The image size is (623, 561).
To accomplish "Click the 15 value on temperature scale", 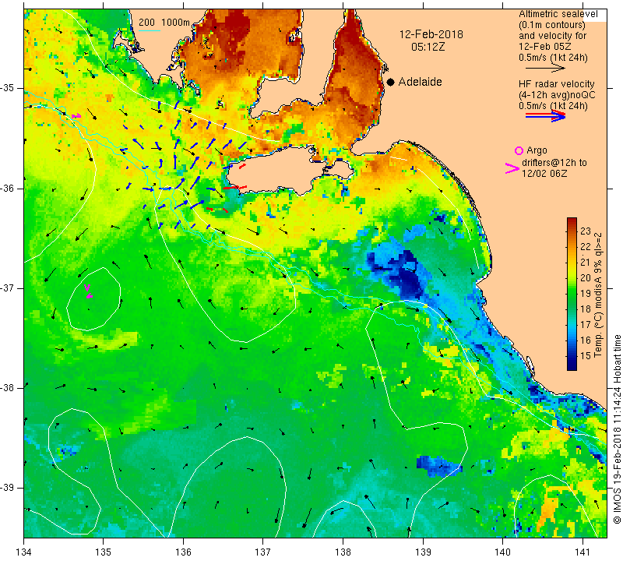I will (x=586, y=356).
